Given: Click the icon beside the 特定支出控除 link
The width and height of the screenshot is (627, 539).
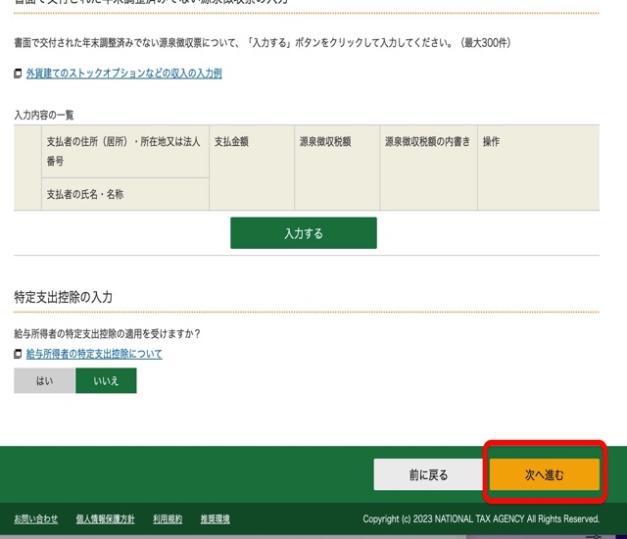Looking at the screenshot, I should pos(18,354).
